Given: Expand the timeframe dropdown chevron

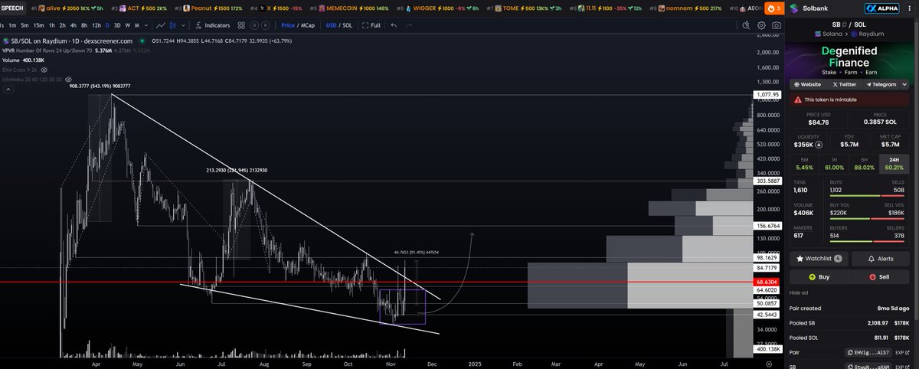Looking at the screenshot, I should pos(146,25).
